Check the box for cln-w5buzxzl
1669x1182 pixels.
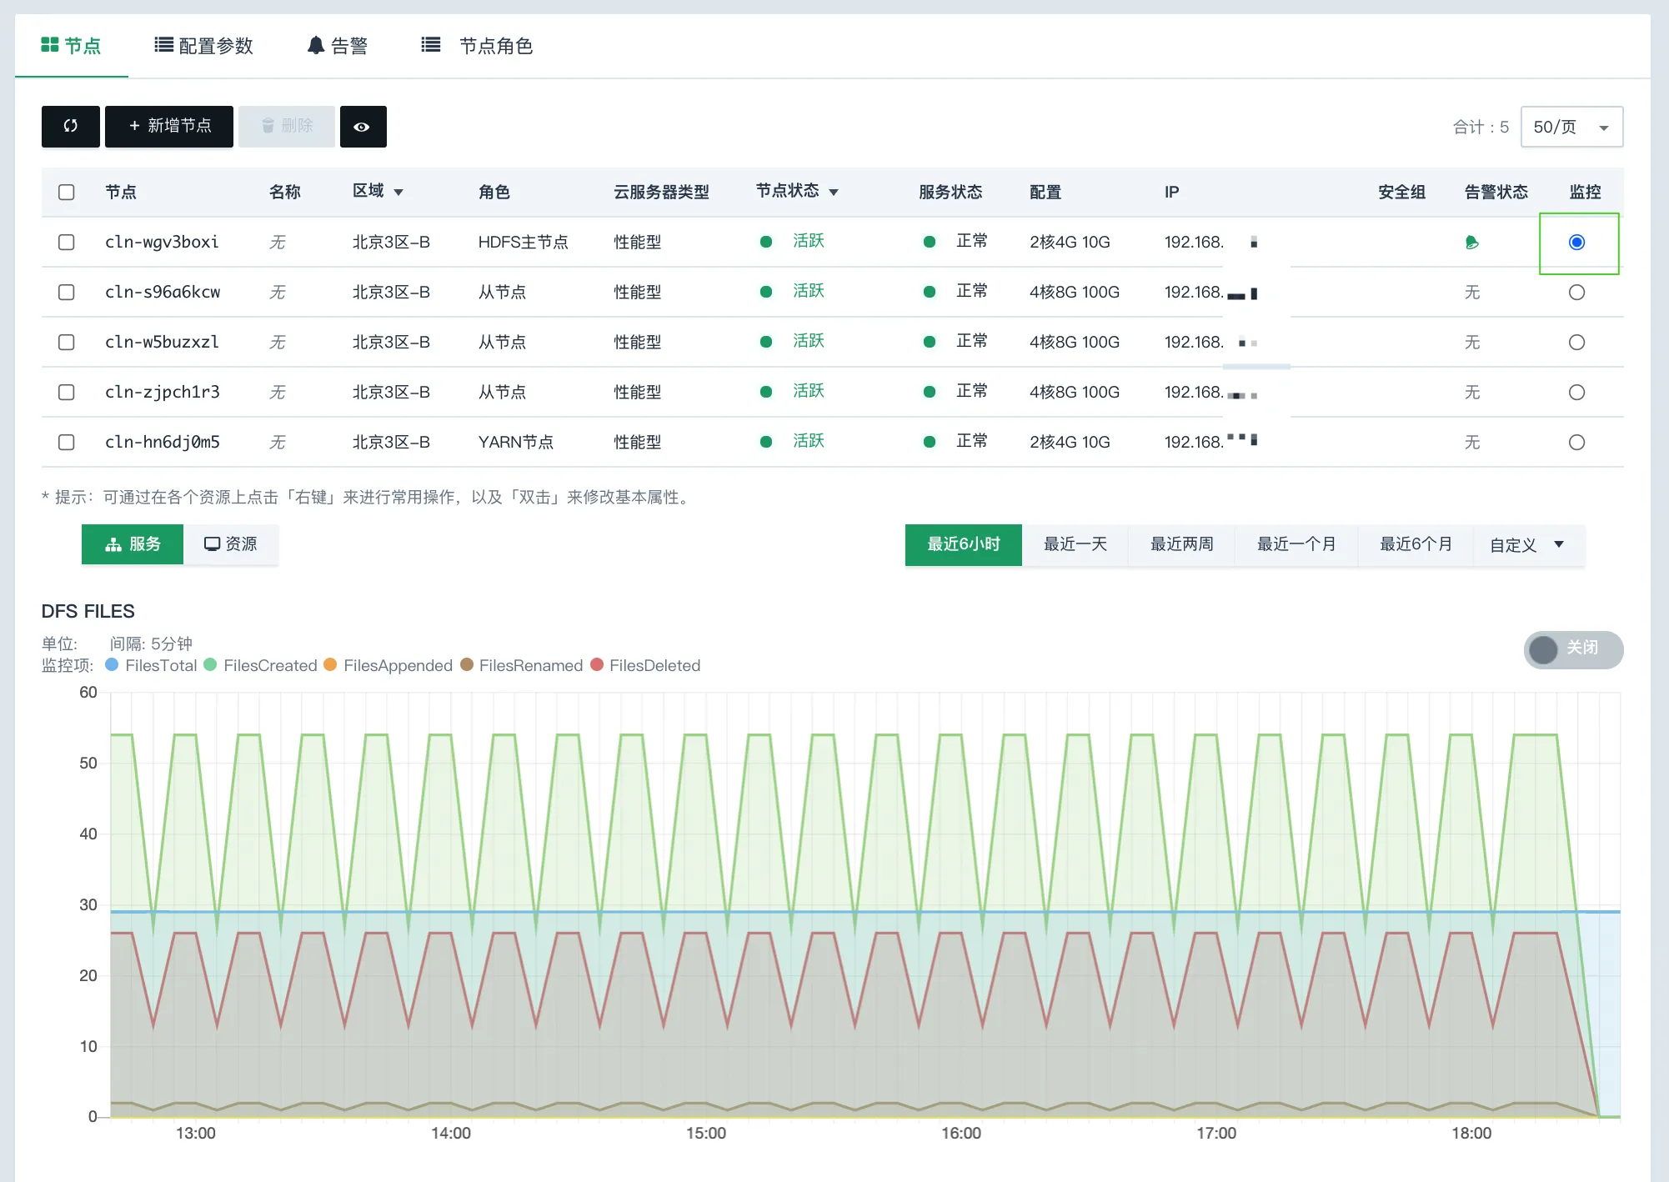(x=67, y=343)
